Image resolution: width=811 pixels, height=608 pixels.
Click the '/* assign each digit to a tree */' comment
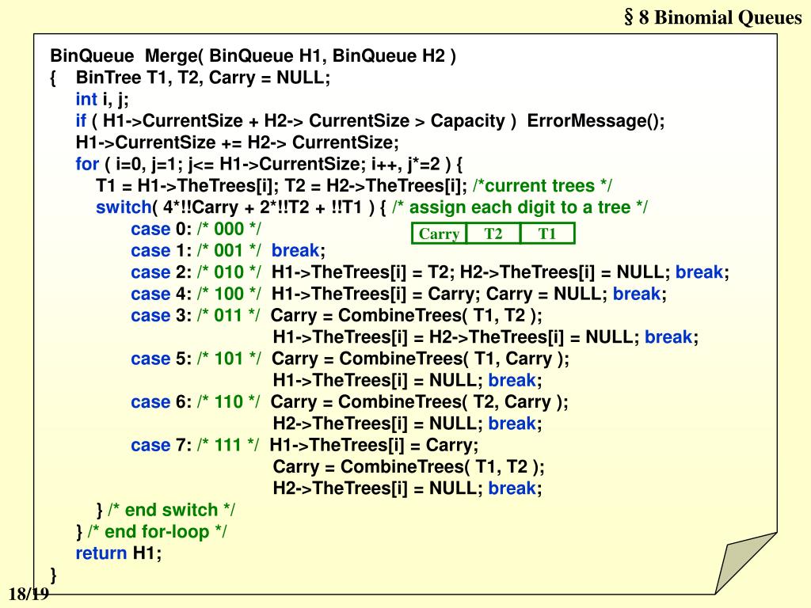(520, 207)
